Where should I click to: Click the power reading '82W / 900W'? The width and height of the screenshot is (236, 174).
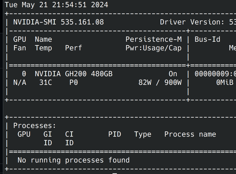point(160,83)
